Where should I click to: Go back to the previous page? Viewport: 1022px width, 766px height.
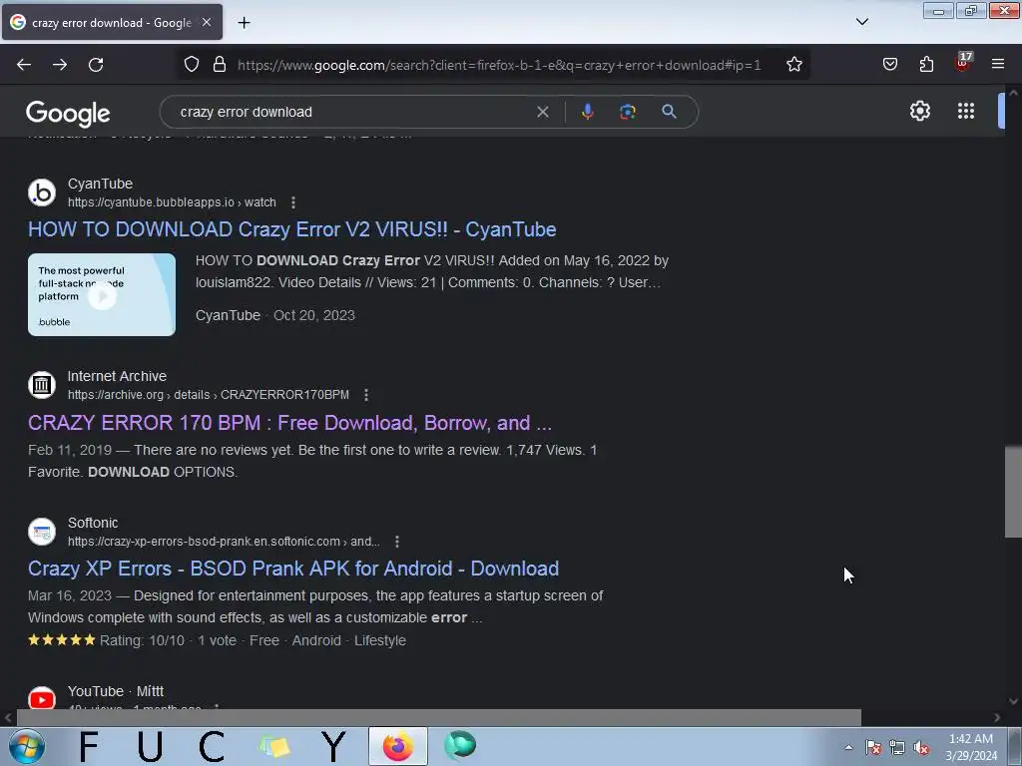tap(24, 65)
